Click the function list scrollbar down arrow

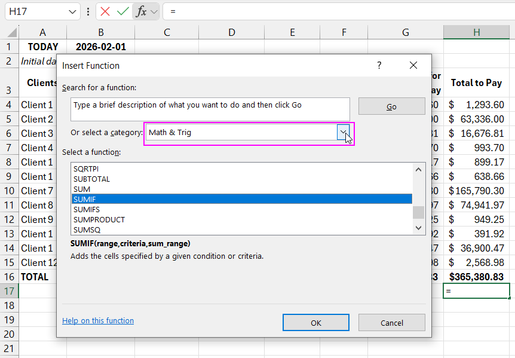(x=418, y=228)
